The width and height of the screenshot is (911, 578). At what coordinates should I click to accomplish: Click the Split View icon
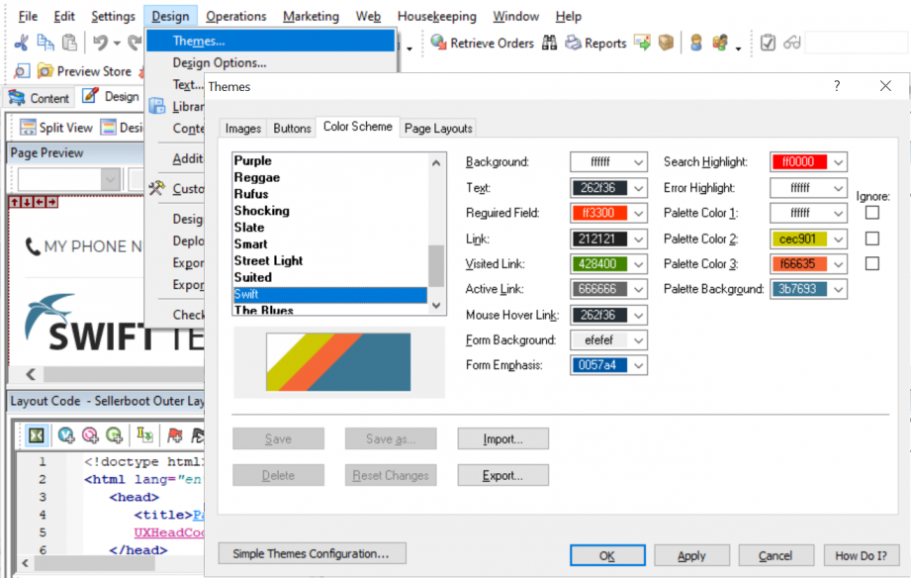point(28,128)
